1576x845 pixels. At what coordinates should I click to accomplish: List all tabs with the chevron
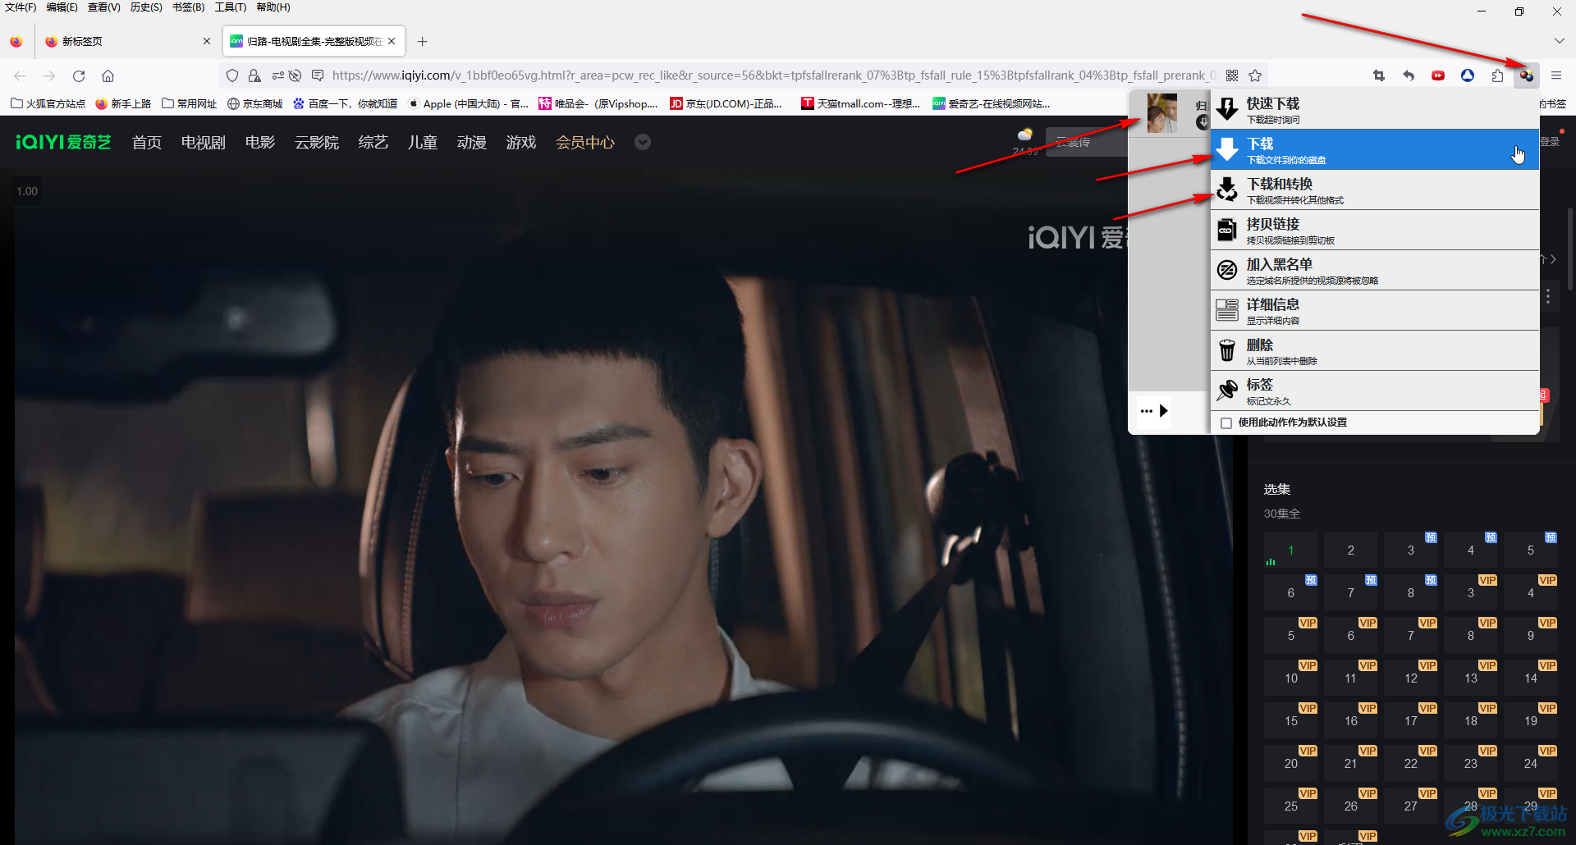point(1559,41)
